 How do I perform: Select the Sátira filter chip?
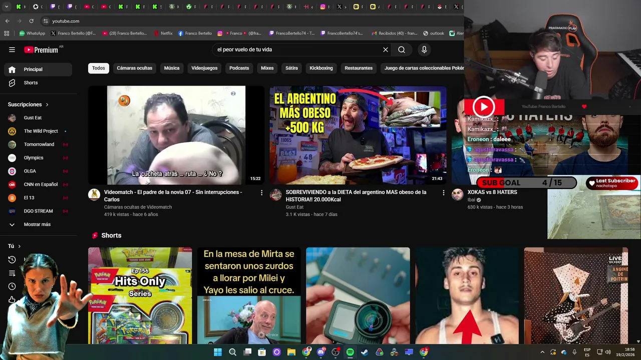tap(291, 68)
